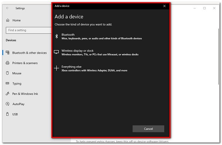Click the Settings window title text
The height and width of the screenshot is (145, 222).
pyautogui.click(x=20, y=8)
